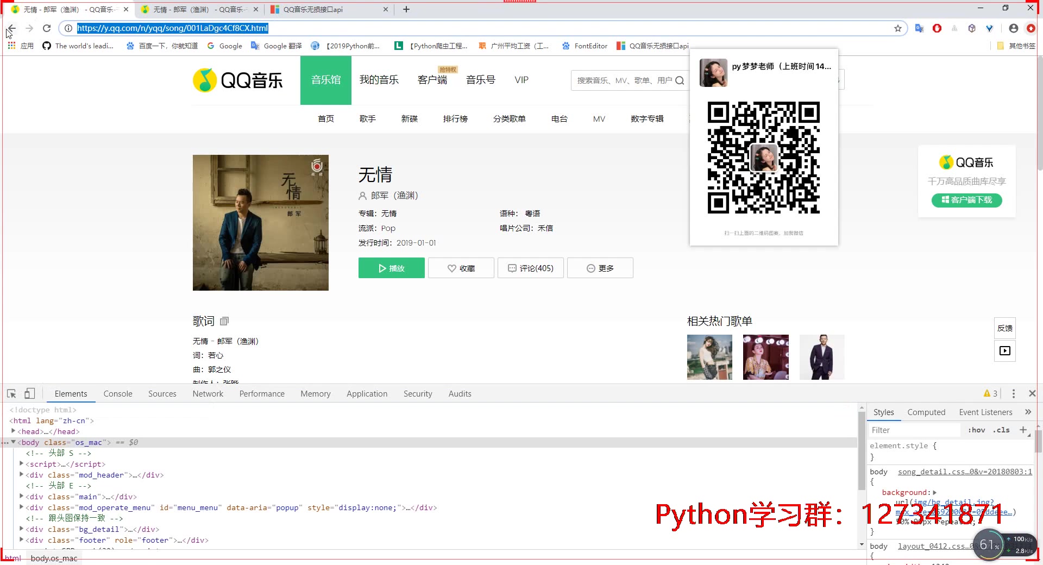Click the 客户端下载 download button
Viewport: 1043px width, 565px height.
[x=967, y=200]
